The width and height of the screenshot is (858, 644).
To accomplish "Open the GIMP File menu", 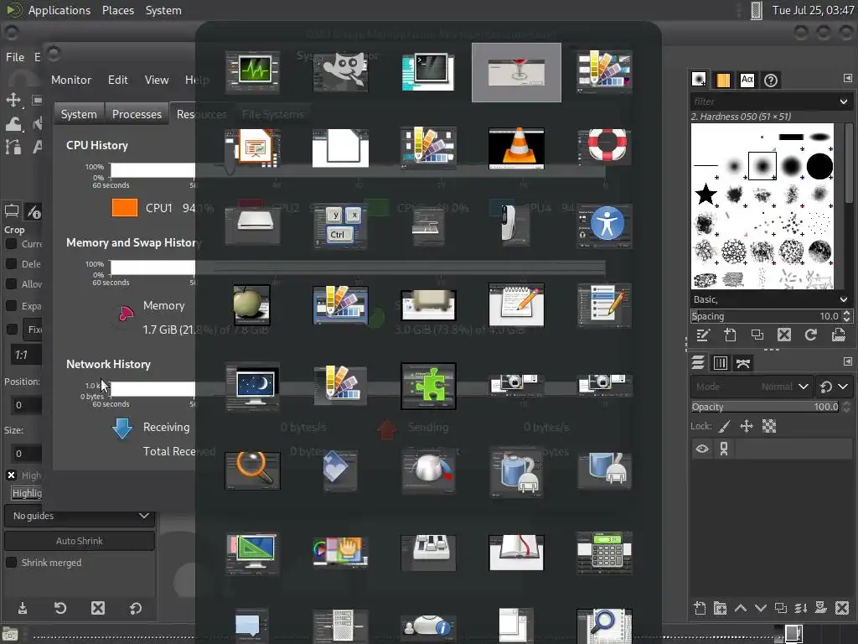I will click(15, 57).
